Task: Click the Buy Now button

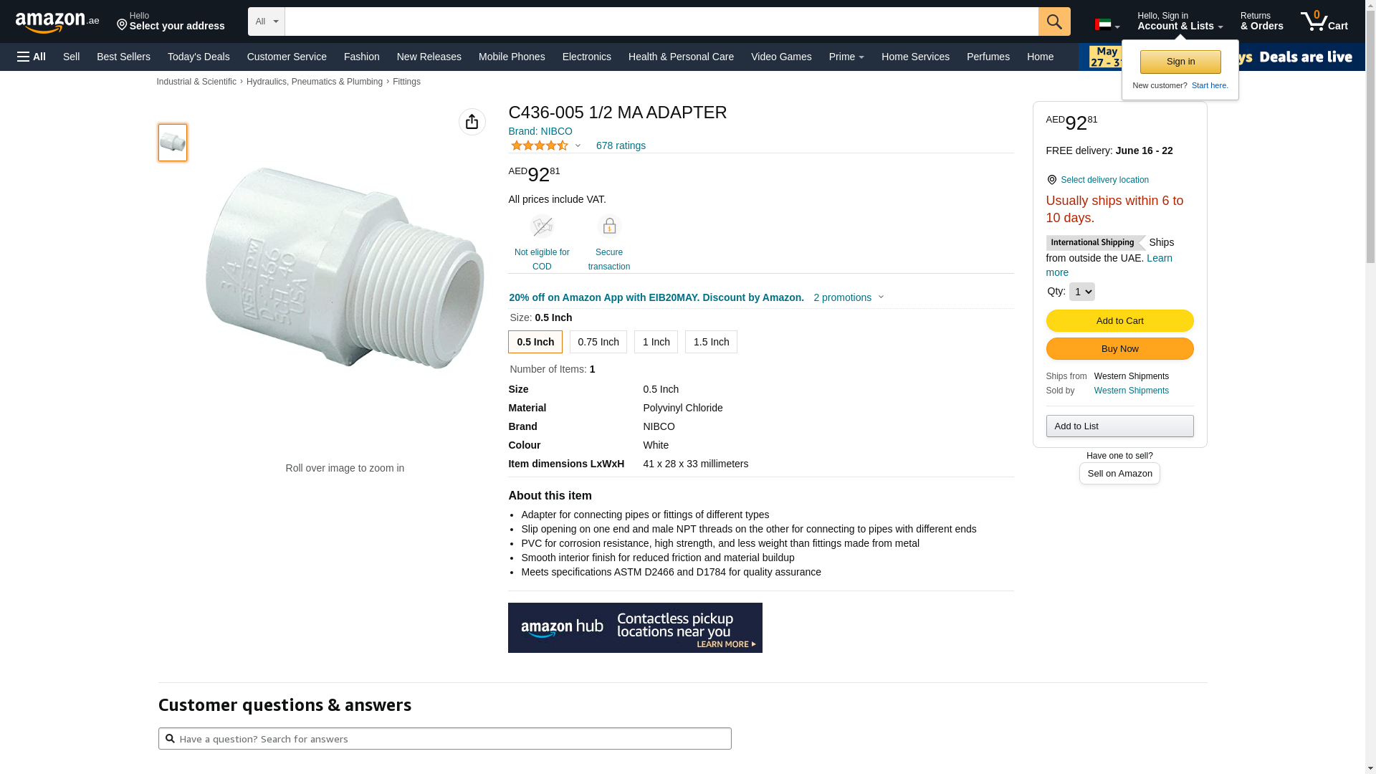Action: click(x=1119, y=349)
